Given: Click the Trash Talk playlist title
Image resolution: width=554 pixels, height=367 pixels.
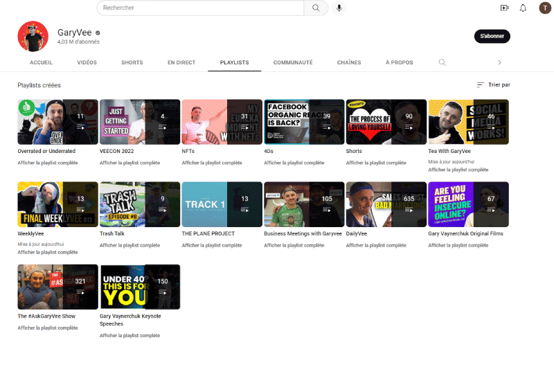Looking at the screenshot, I should click(x=112, y=233).
